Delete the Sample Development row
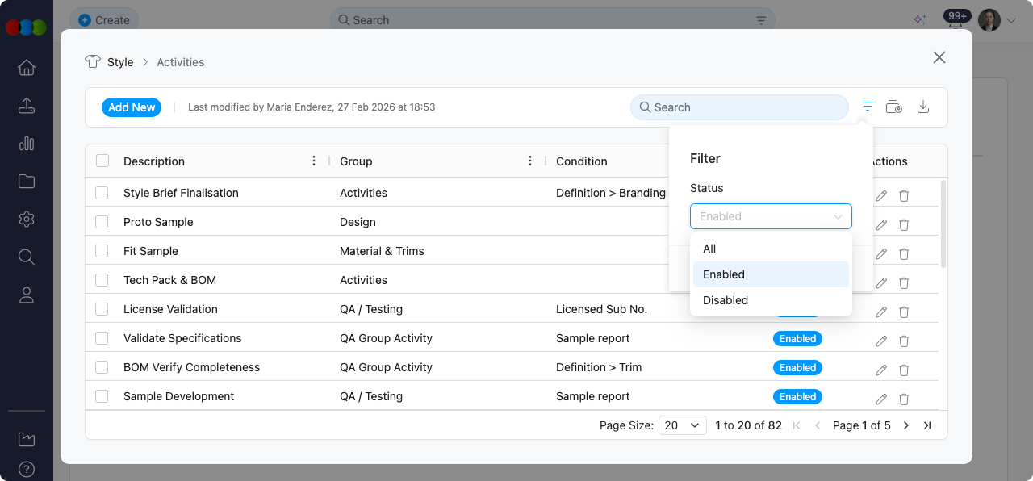Image resolution: width=1033 pixels, height=481 pixels. tap(904, 399)
